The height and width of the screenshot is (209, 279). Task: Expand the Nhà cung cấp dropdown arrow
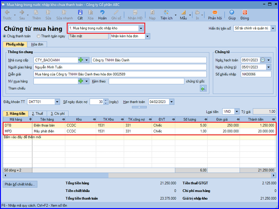[x=87, y=60]
